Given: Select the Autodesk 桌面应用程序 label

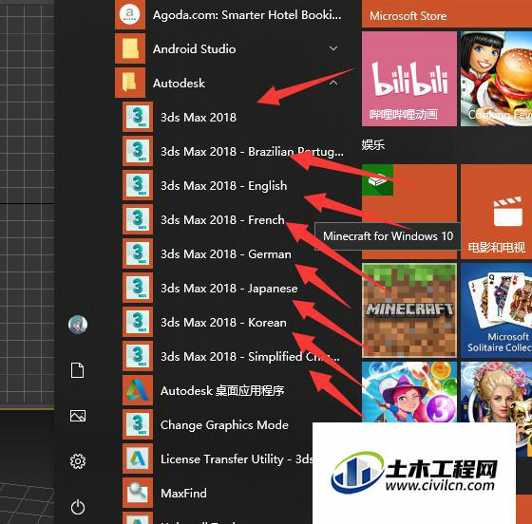Looking at the screenshot, I should pos(222,390).
